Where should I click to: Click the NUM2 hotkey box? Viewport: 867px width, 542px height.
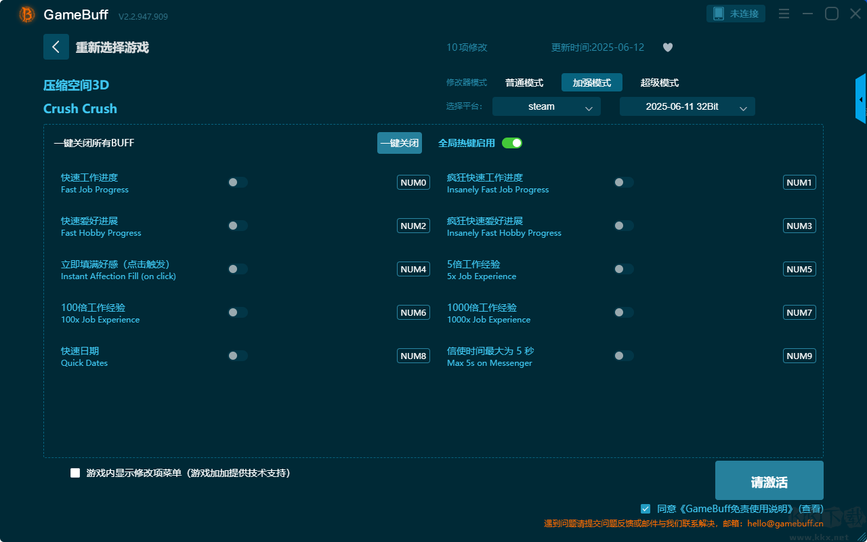coord(413,226)
